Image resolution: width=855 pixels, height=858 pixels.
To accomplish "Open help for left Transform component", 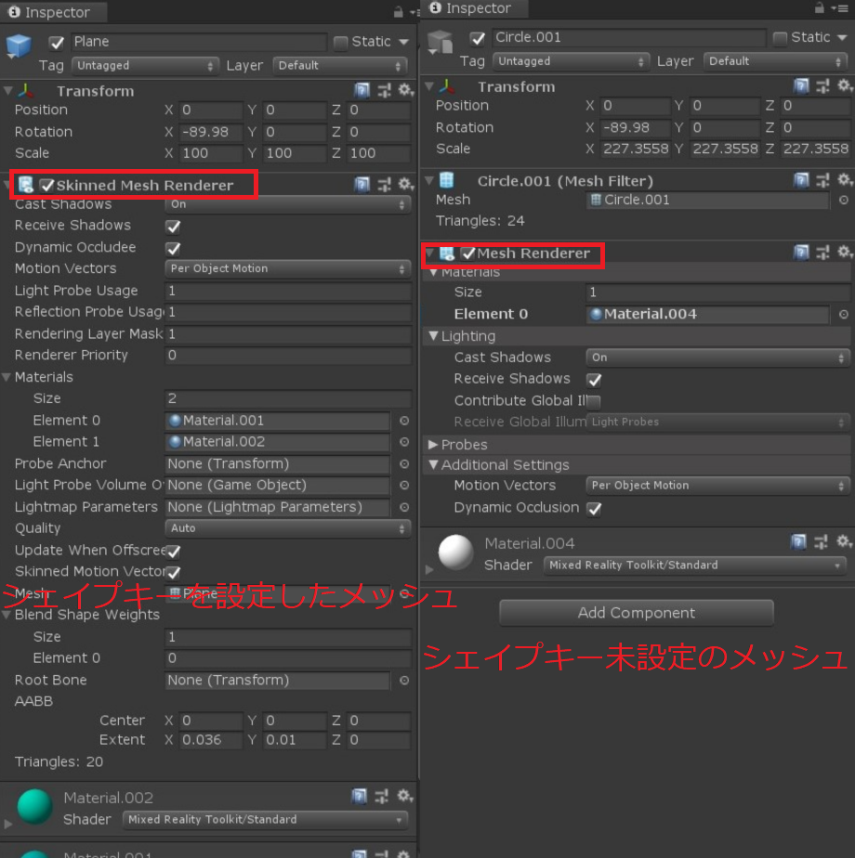I will click(362, 90).
